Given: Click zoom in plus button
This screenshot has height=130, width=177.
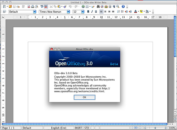Looking at the screenshot, I should pyautogui.click(x=166, y=128).
